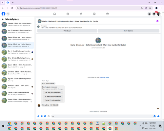Viewport: 164px width, 131px height.
Task: Open the Windows Start menu
Action: (3, 126)
